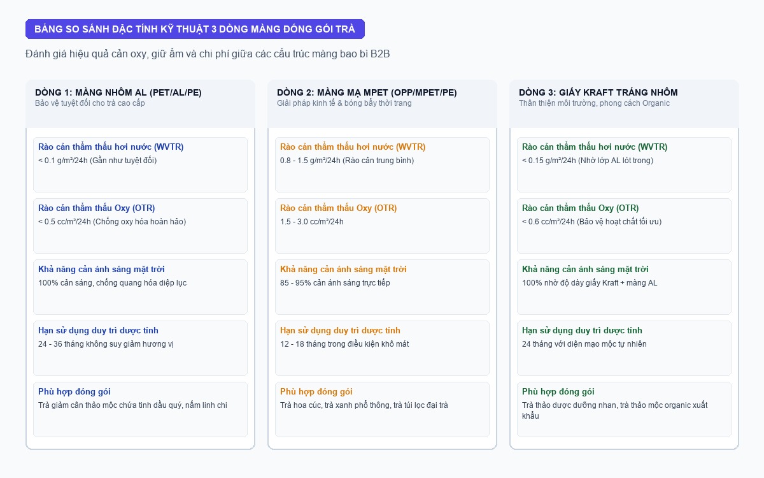This screenshot has width=764, height=478.
Task: Select blue label "Hạn sử dụng duy trì dược tính"
Action: pyautogui.click(x=98, y=330)
